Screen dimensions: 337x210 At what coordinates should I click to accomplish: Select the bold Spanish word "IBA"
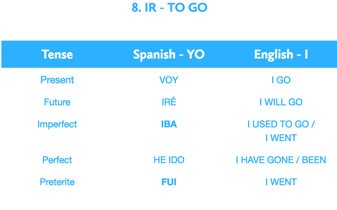(169, 124)
